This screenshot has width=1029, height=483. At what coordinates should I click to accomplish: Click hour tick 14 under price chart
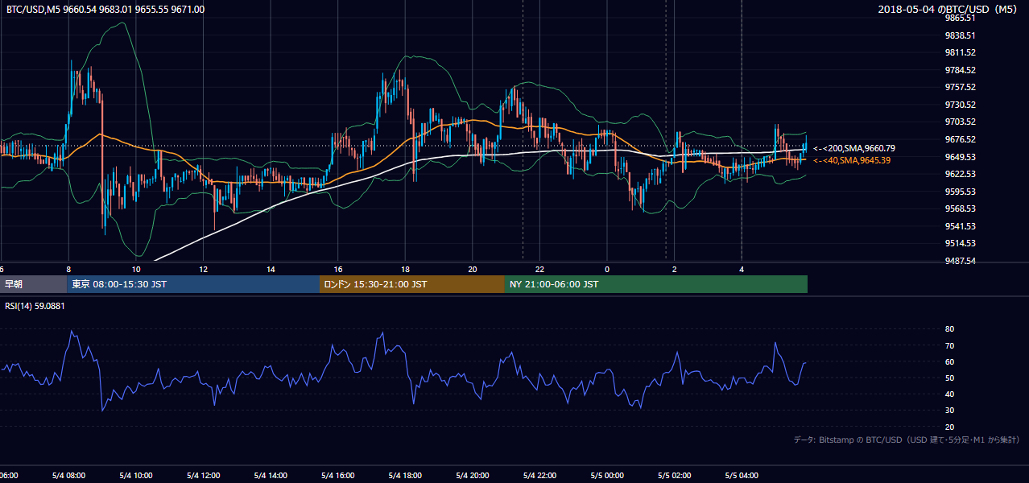[x=271, y=270]
